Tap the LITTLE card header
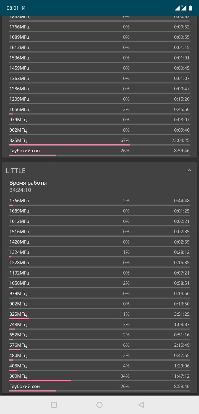The image size is (199, 414). click(99, 171)
